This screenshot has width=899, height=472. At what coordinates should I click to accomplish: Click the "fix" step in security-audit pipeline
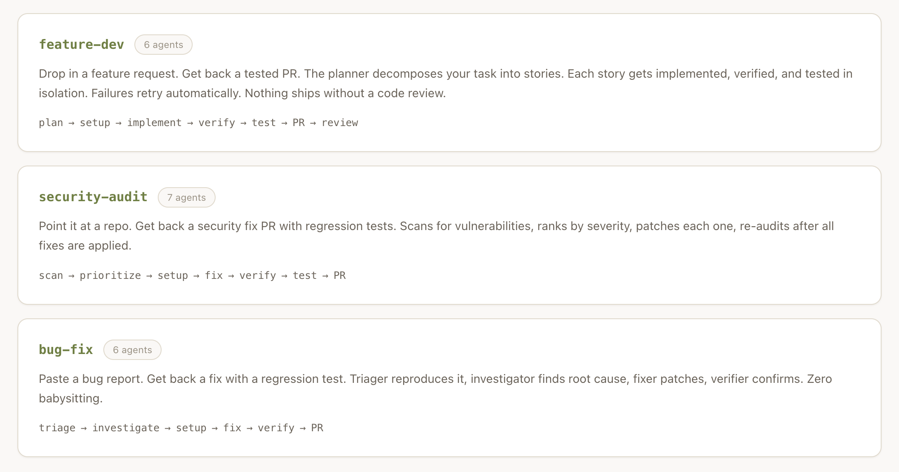pyautogui.click(x=213, y=275)
